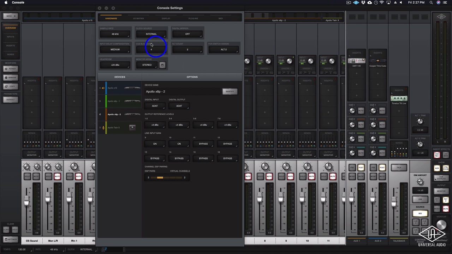
Task: Toggle UAD MON insert effects button
Action: tap(446, 155)
